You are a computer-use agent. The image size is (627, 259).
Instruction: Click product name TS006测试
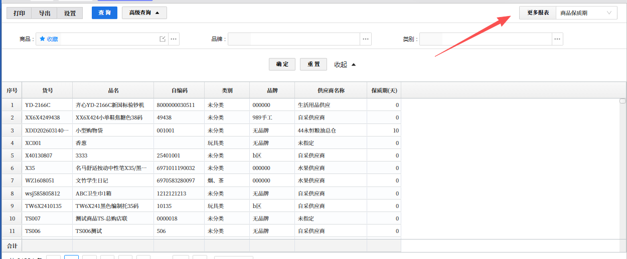89,231
